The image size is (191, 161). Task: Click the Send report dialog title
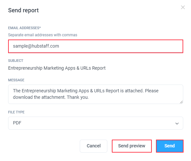[x=23, y=10]
